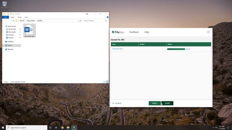Navigate back in File Explorer
This screenshot has width=232, height=130.
pyautogui.click(x=4, y=21)
